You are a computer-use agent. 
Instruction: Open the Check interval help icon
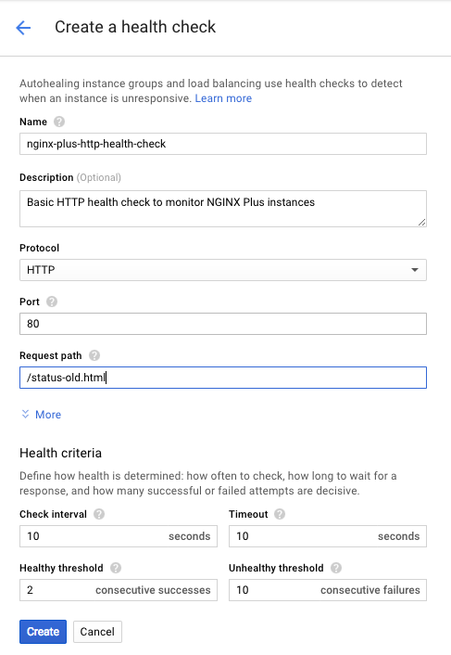tap(99, 514)
